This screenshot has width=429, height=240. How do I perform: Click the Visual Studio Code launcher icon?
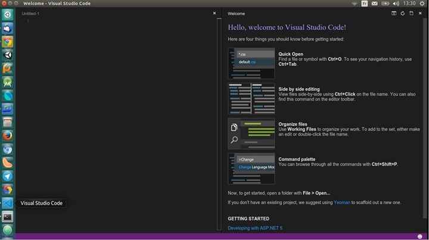[7, 203]
